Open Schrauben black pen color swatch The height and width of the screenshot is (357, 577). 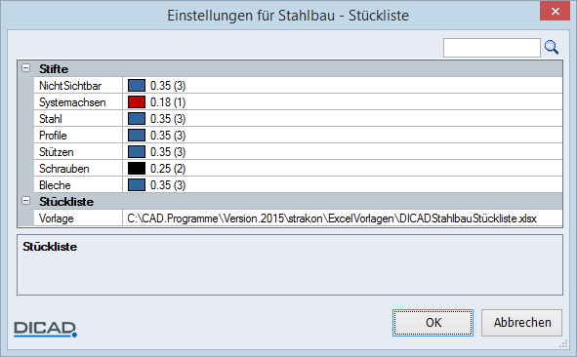click(137, 169)
